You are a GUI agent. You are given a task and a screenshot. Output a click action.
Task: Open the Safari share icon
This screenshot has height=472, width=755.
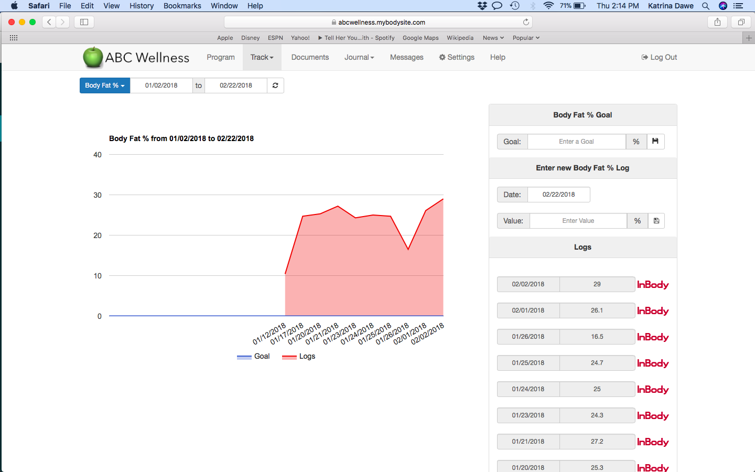tap(717, 22)
